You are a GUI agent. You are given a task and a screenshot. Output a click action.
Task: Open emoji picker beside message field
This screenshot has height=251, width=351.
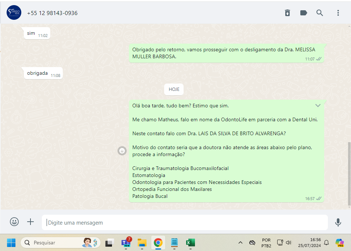14,222
